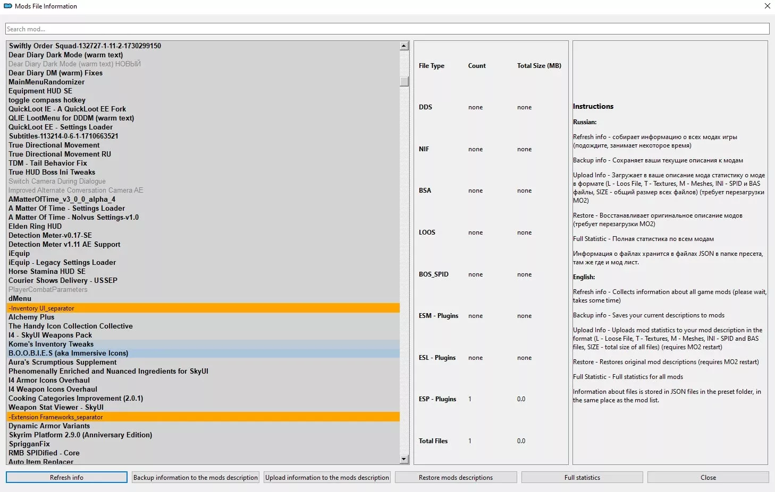
Task: Select Aura's Scrumptious Supplement
Action: [x=63, y=362]
